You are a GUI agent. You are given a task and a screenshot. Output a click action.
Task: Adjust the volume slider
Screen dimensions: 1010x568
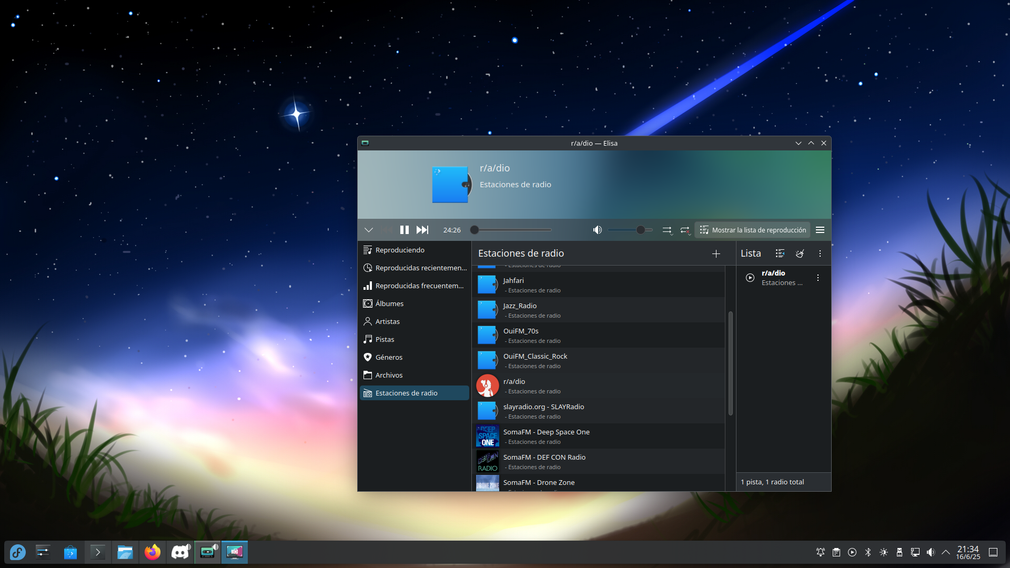pos(630,230)
